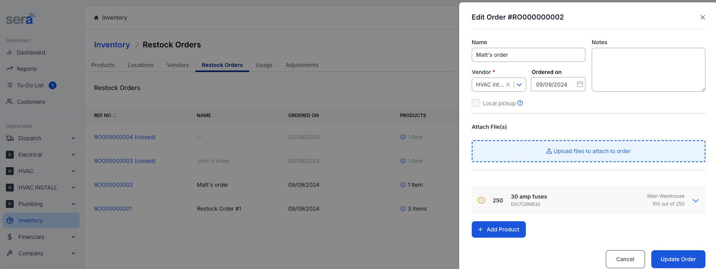716x269 pixels.
Task: Enable the Local pickup checkbox
Action: [x=475, y=103]
